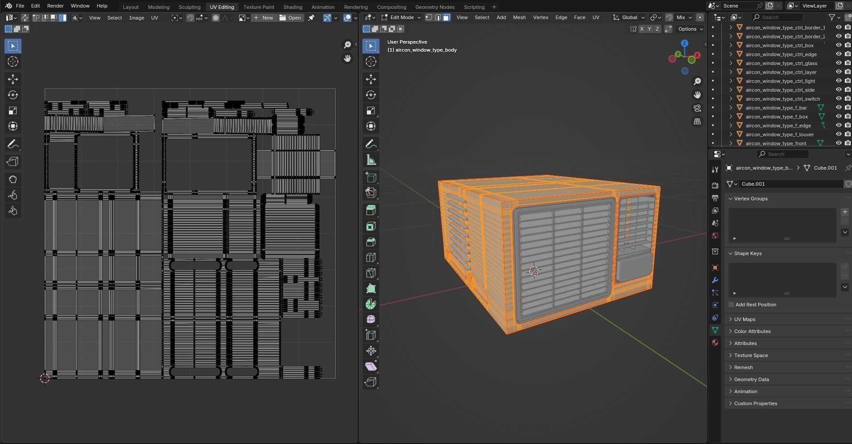The image size is (852, 444).
Task: Select the Bevel tool
Action: click(x=371, y=242)
